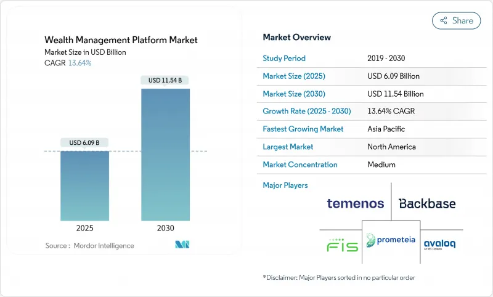Click the Temenos logo
Viewport: 493px width, 297px height.
(x=356, y=203)
